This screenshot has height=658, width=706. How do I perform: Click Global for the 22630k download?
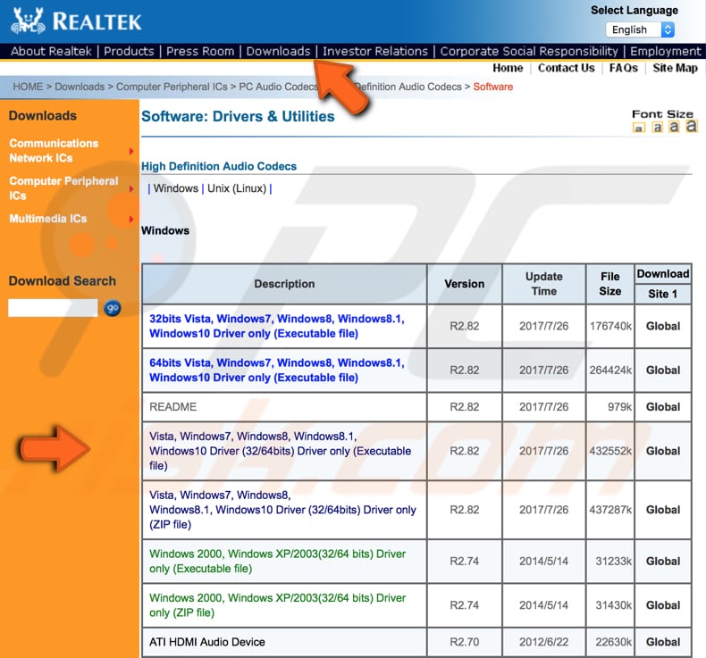[x=663, y=642]
